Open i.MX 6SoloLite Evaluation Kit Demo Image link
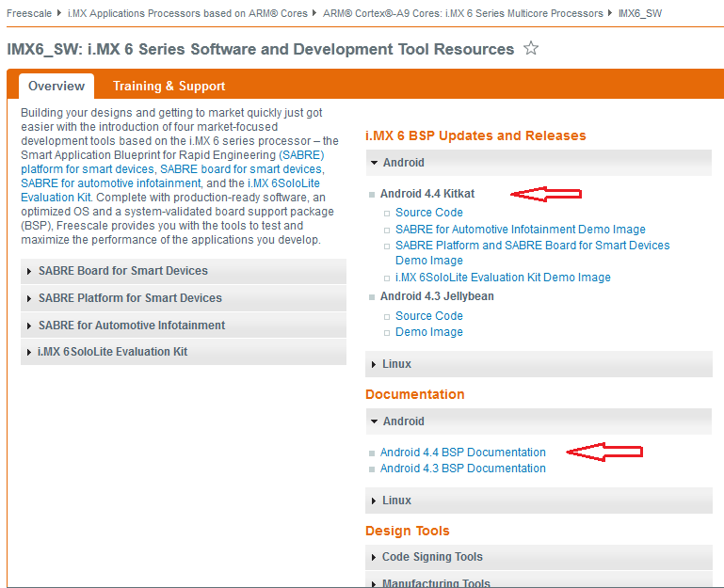 503,278
